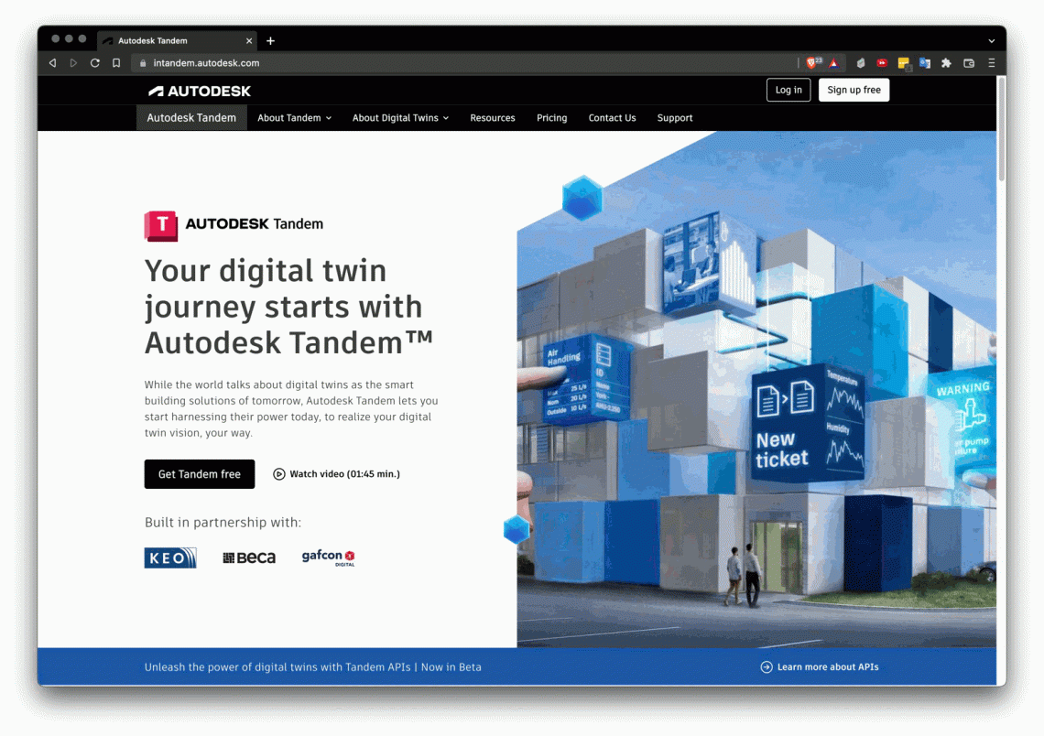The height and width of the screenshot is (736, 1044).
Task: Click the intandem.autodesk.com address bar
Action: [x=208, y=62]
